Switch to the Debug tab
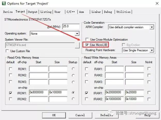Viewport: 161px width, 120px height. [109, 12]
